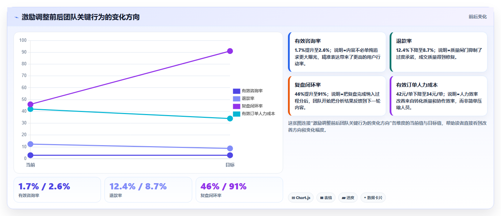
Task: Click the 100 y-axis tick label
Action: click(x=23, y=40)
